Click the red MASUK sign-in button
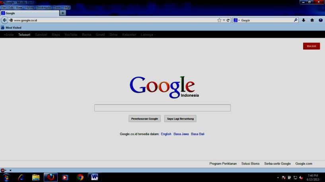 (311, 46)
